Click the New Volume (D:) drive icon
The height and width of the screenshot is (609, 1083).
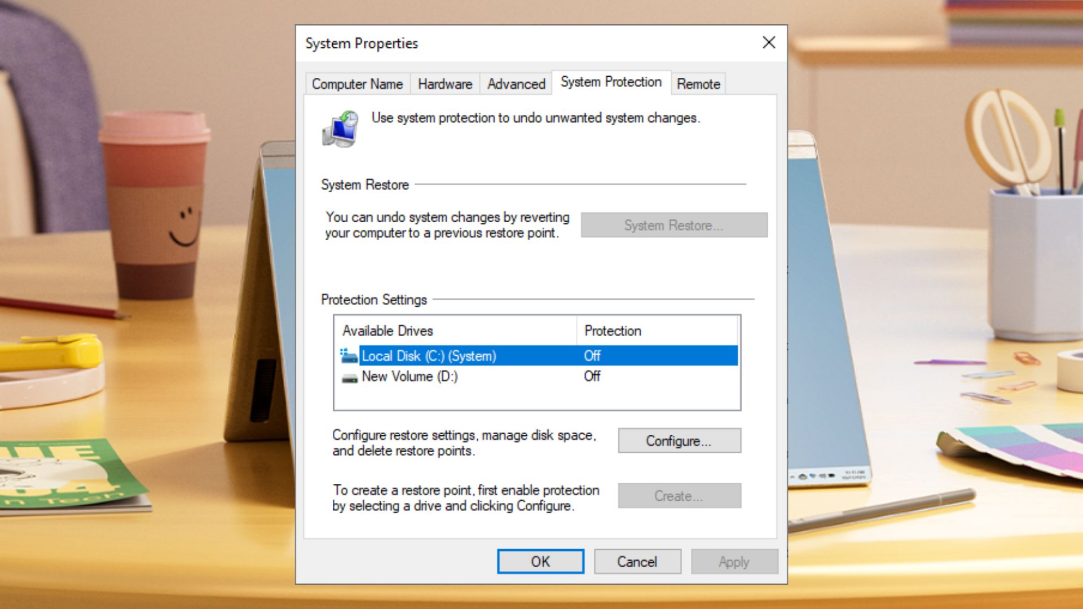pos(350,377)
